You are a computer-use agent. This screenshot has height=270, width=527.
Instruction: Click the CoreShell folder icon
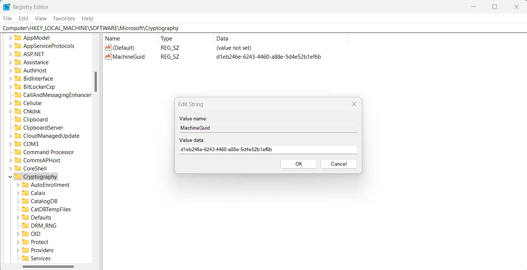coord(18,168)
